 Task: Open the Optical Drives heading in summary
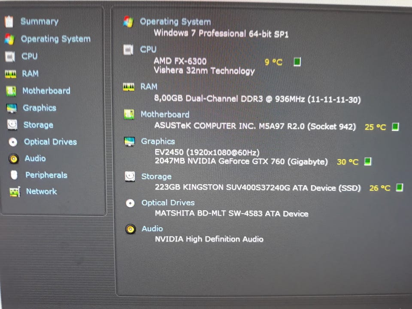tap(168, 203)
